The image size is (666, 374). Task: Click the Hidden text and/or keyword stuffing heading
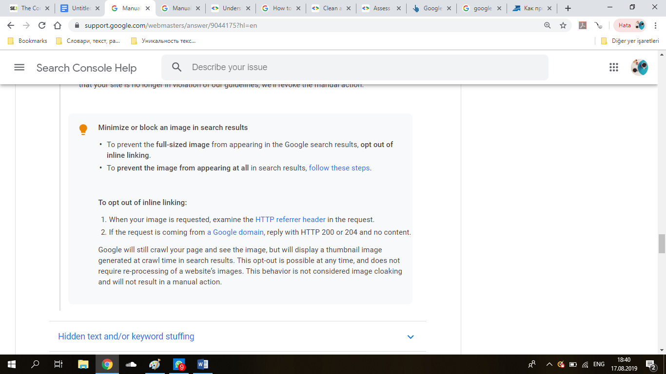[126, 337]
